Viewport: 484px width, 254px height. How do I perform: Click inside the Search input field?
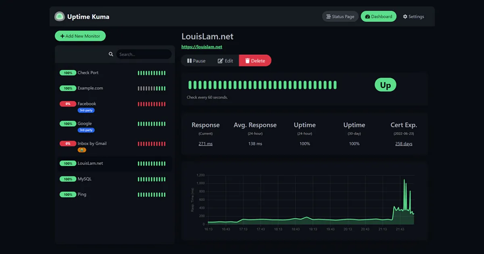(143, 54)
